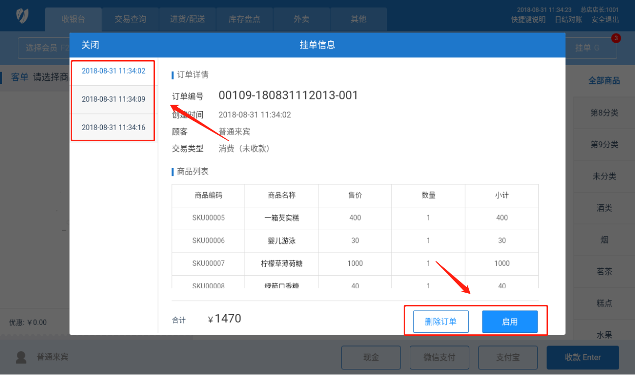Go to the 外卖 tab
The image size is (635, 375).
click(x=301, y=19)
